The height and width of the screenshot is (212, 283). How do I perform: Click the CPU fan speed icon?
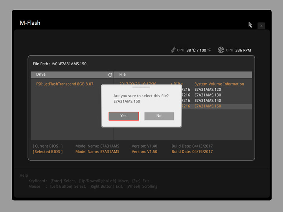(221, 50)
